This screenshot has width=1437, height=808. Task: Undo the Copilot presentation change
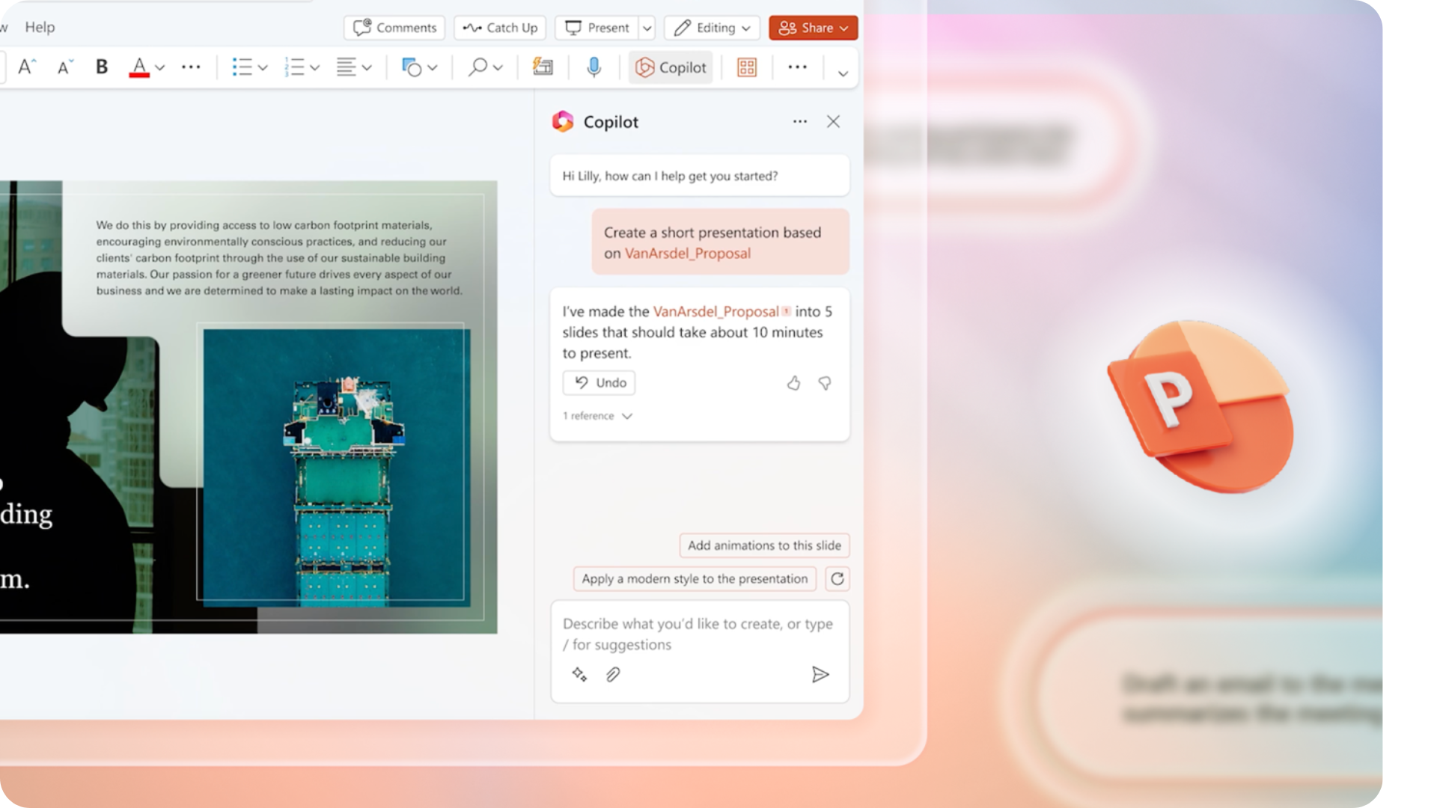599,382
